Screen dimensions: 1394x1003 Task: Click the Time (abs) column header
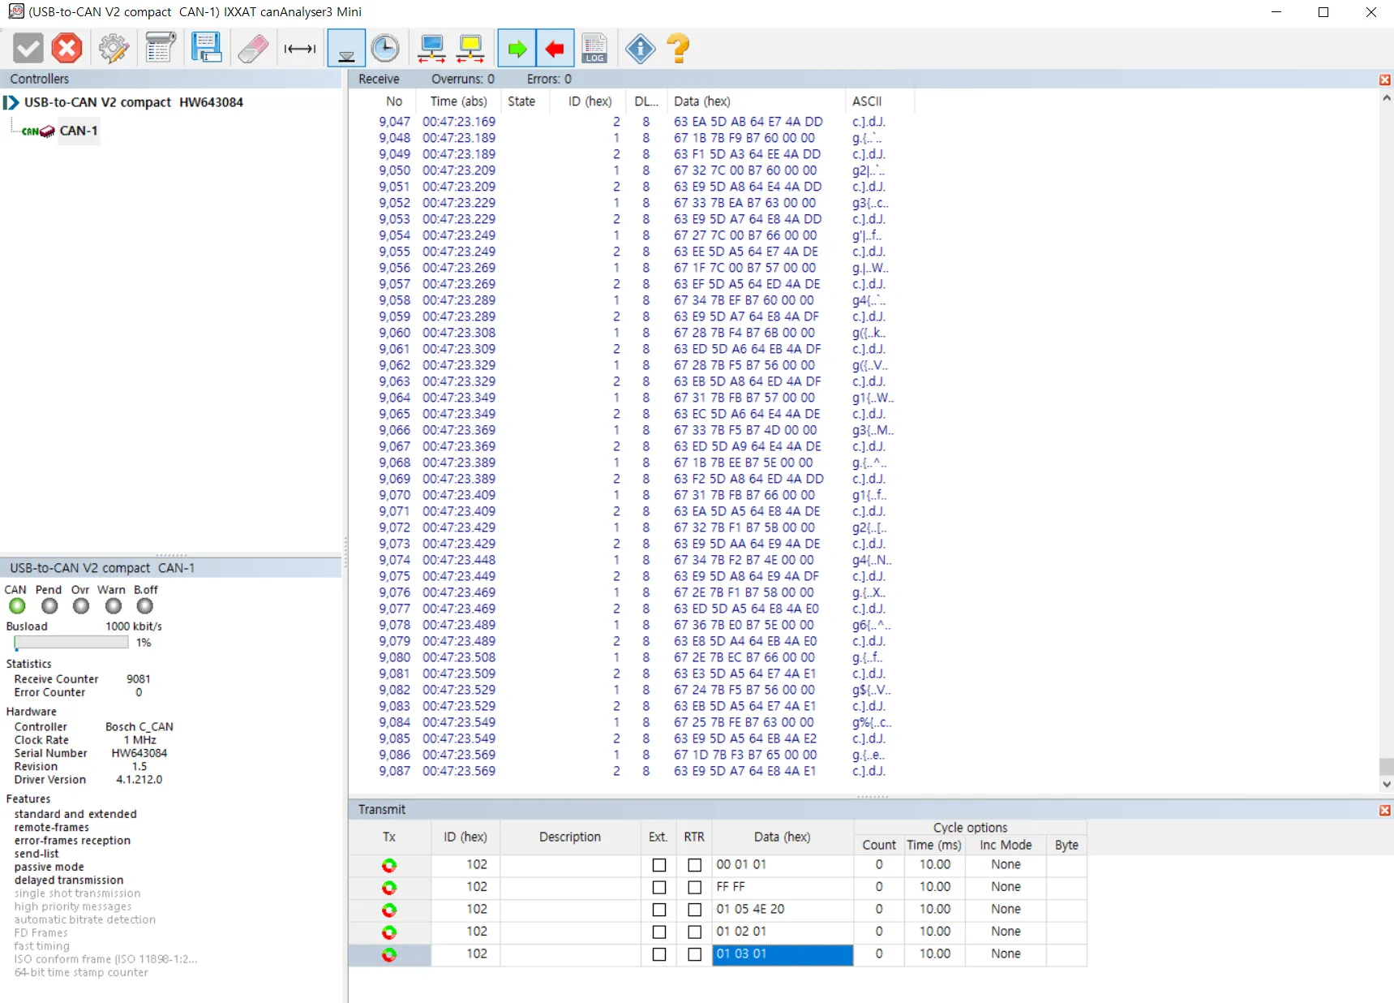click(x=458, y=101)
